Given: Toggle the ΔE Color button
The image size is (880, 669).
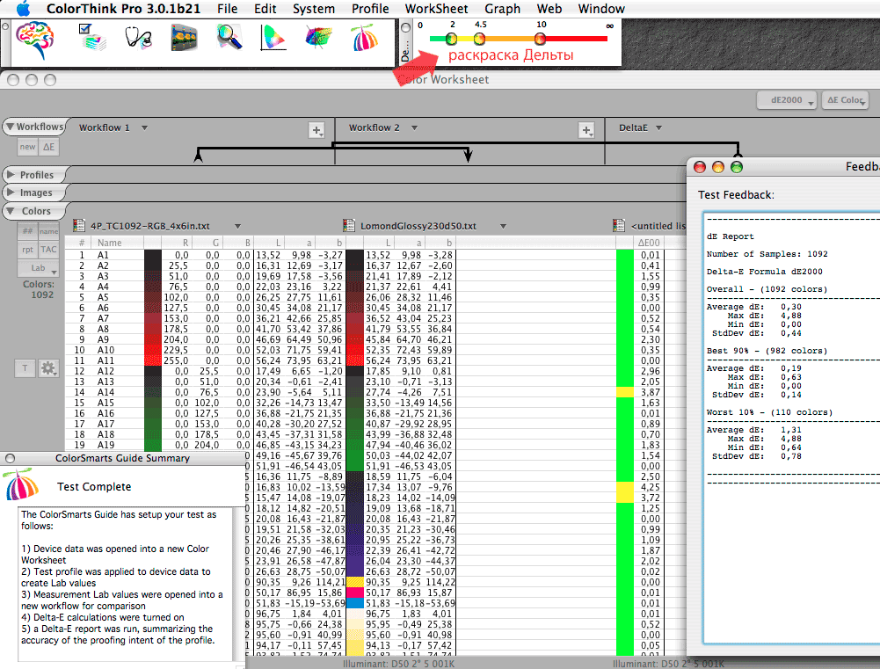Looking at the screenshot, I should click(845, 100).
